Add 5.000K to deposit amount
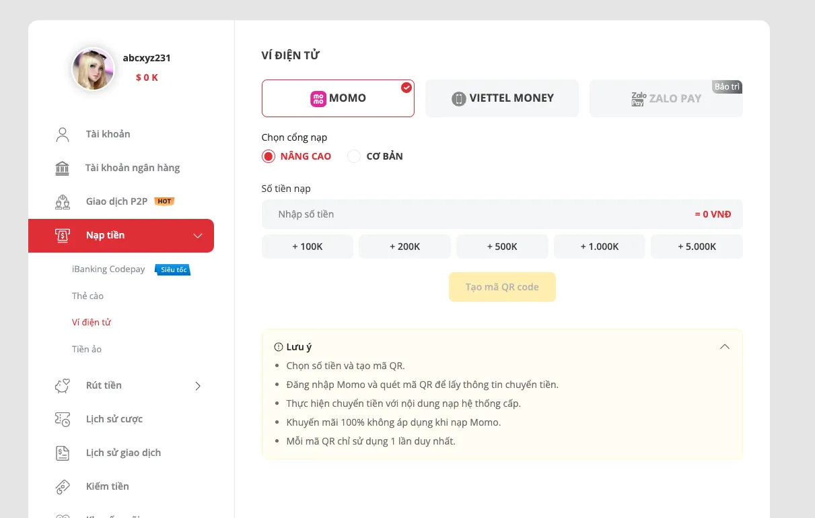The image size is (815, 518). pos(697,247)
